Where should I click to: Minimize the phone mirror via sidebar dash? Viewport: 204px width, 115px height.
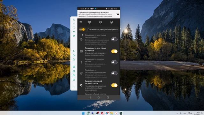point(74,24)
